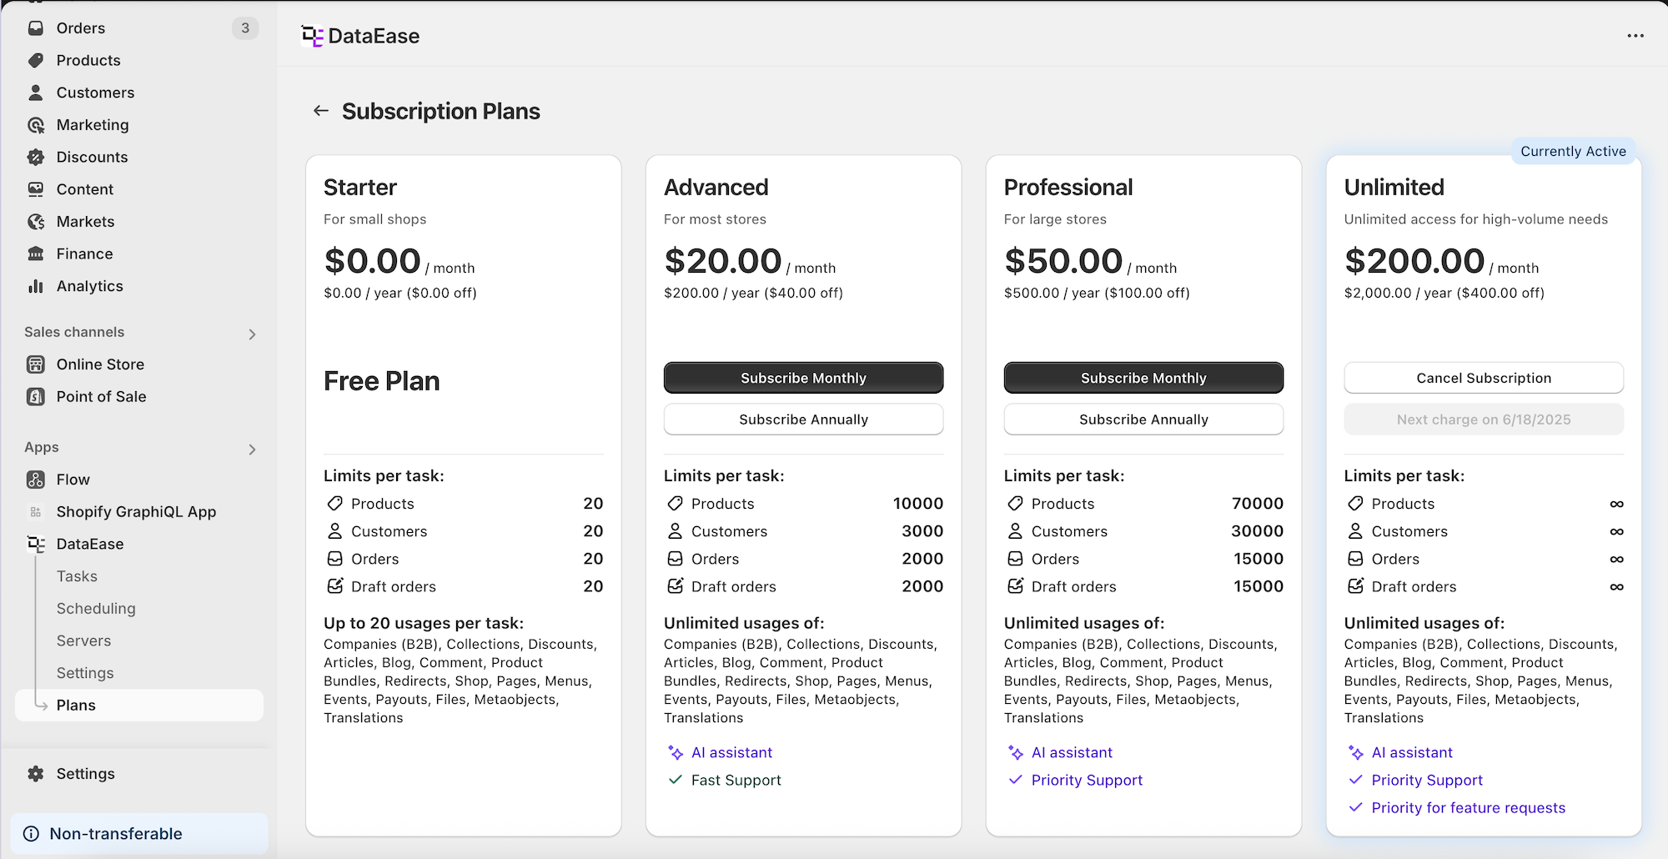1668x859 pixels.
Task: Click the Shopify GraphiQL App icon
Action: click(36, 512)
